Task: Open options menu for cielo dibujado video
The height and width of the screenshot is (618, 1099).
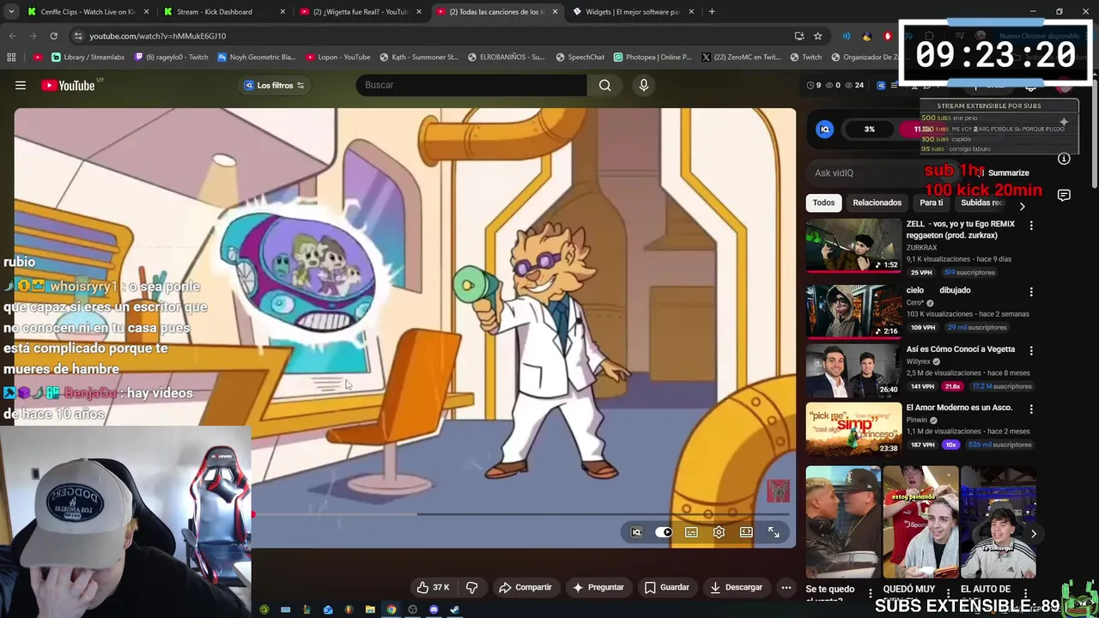Action: pos(1031,292)
